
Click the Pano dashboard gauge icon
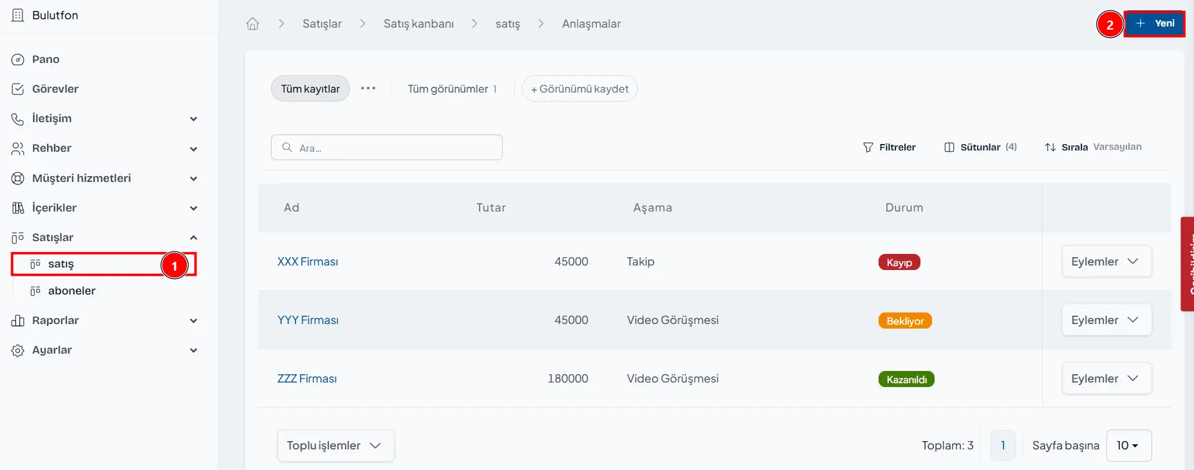(17, 60)
